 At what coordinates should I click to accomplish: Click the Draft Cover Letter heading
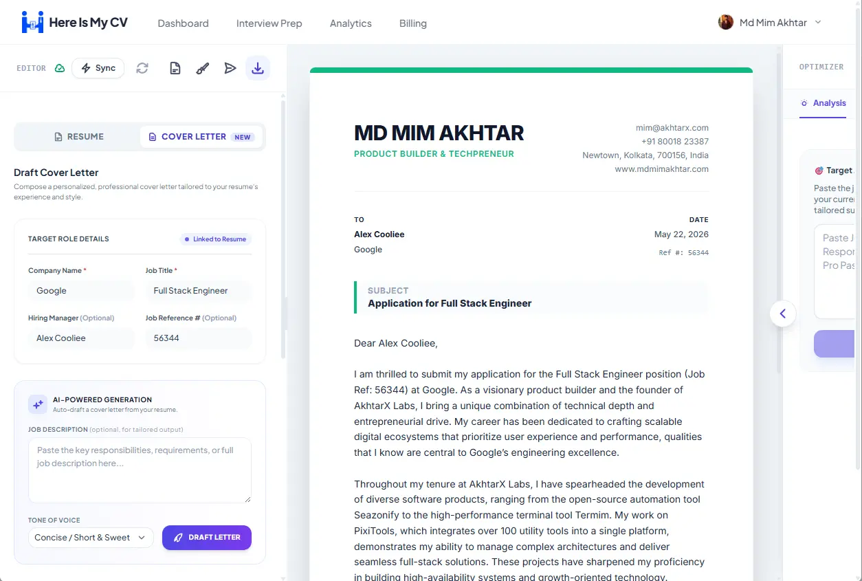56,173
